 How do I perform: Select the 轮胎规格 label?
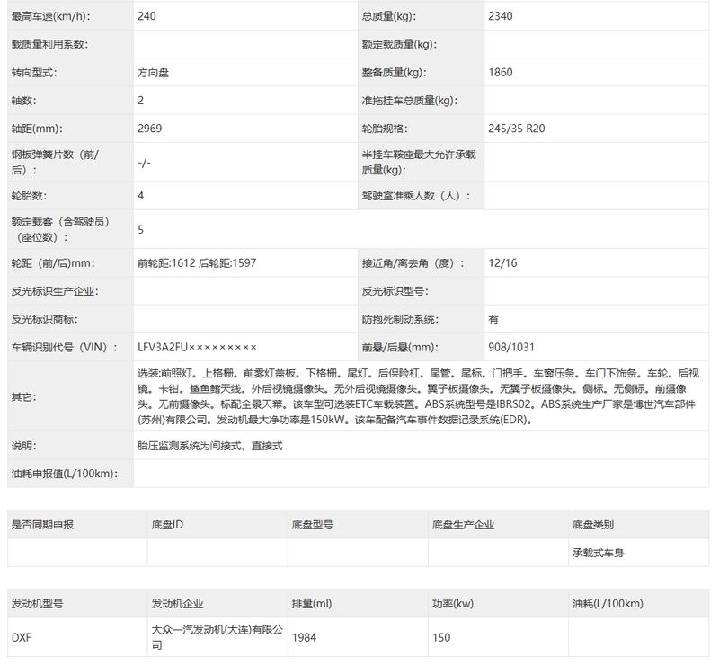385,129
